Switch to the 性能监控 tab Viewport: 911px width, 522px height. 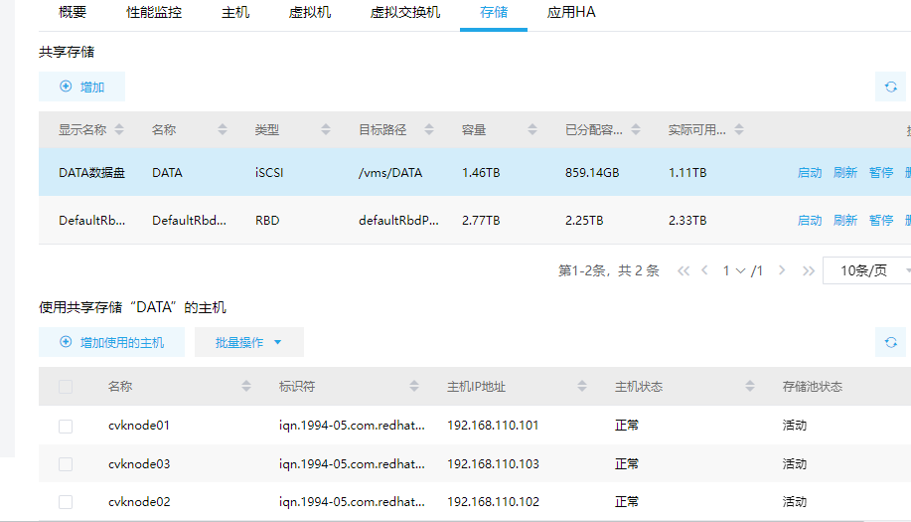coord(154,13)
